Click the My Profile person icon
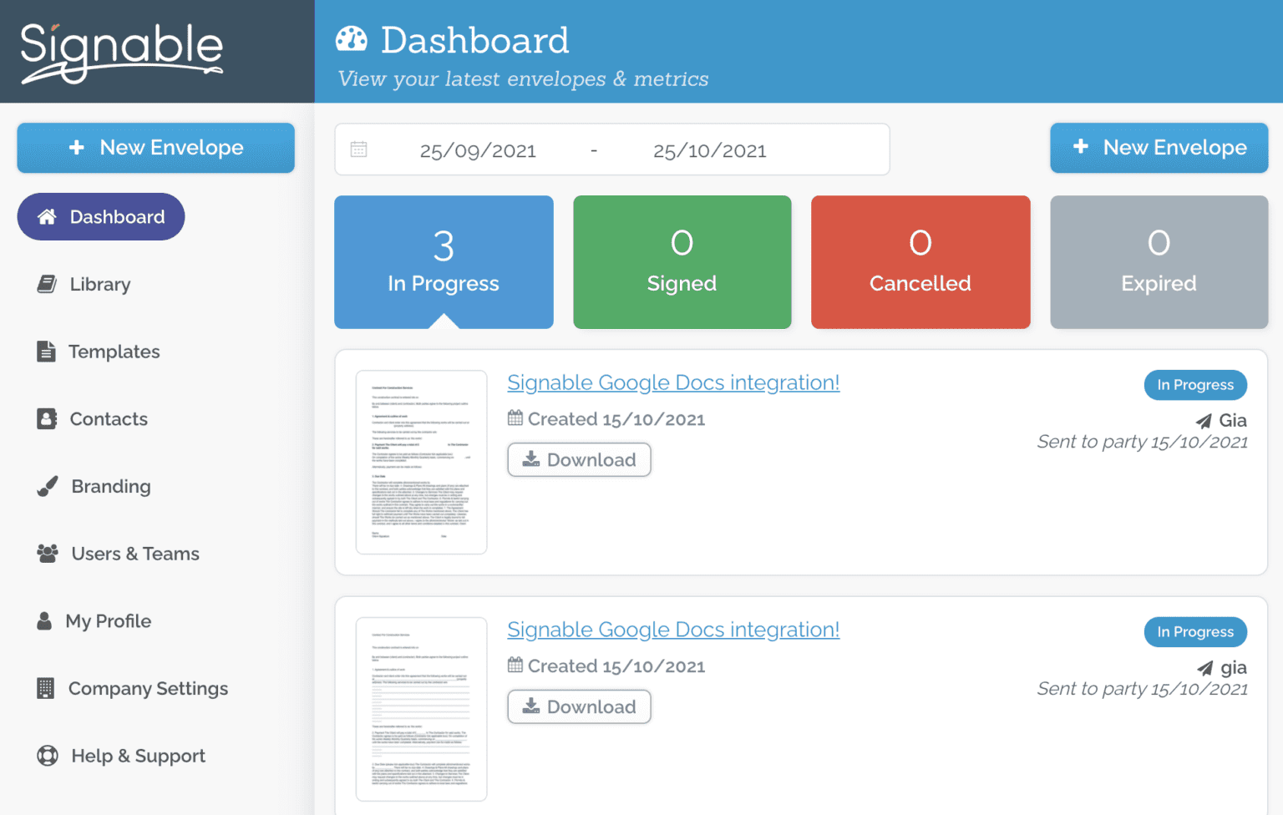The width and height of the screenshot is (1283, 815). [44, 621]
